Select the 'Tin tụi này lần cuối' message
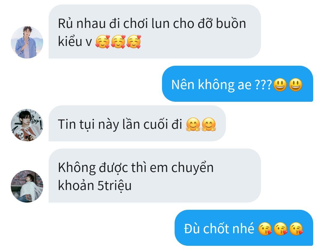This screenshot has width=324, height=250. click(137, 123)
